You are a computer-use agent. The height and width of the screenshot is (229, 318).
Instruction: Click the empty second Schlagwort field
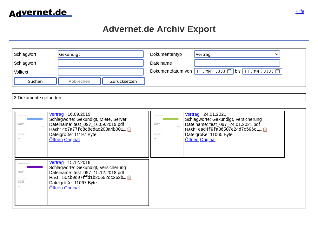(101, 63)
